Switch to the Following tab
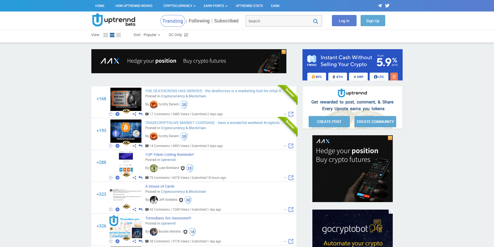 point(199,21)
